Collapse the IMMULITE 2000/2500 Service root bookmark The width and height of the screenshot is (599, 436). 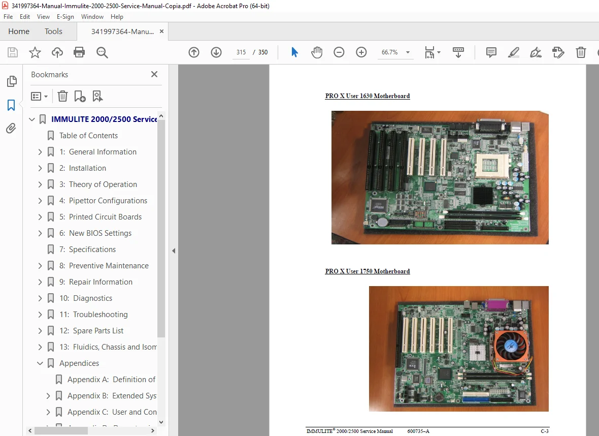(32, 119)
